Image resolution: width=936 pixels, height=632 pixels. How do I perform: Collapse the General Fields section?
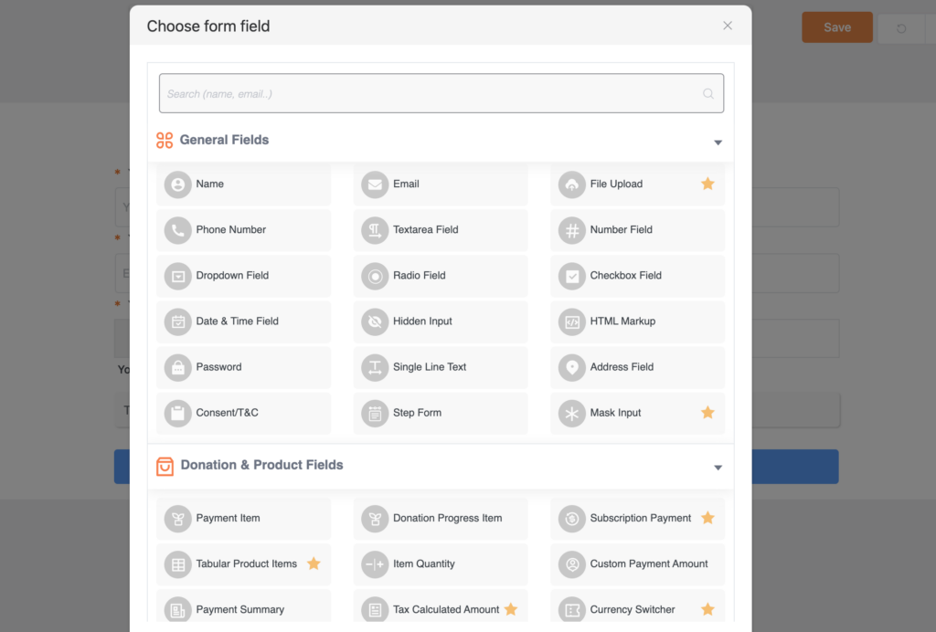coord(718,142)
